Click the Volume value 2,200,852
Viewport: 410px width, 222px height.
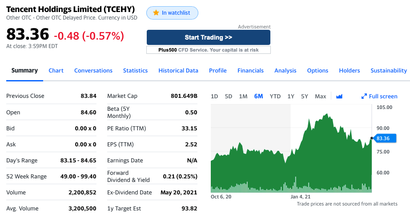pos(82,193)
